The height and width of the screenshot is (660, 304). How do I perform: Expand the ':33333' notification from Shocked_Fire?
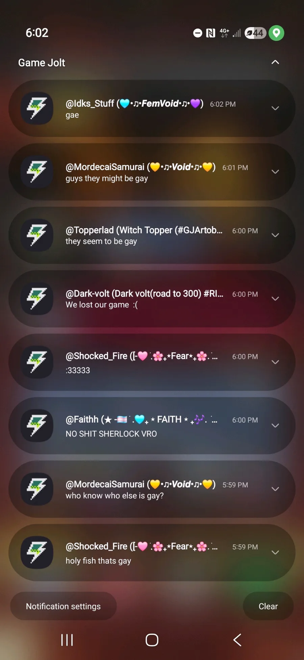click(275, 362)
